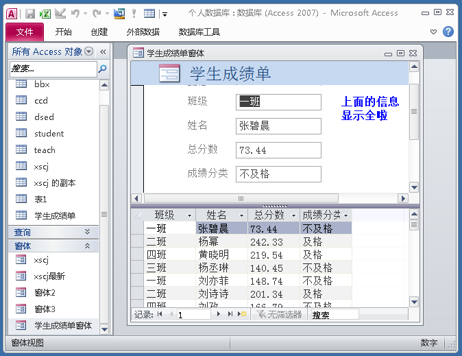Click the row selector for 杨丞琳 record
The image size is (462, 356).
[x=137, y=268]
